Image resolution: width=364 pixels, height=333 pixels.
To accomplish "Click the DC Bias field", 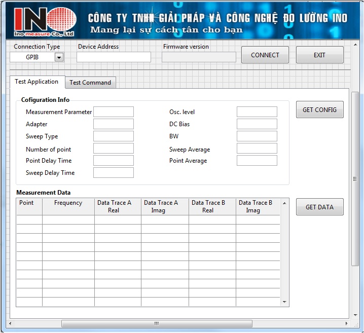I will [257, 124].
